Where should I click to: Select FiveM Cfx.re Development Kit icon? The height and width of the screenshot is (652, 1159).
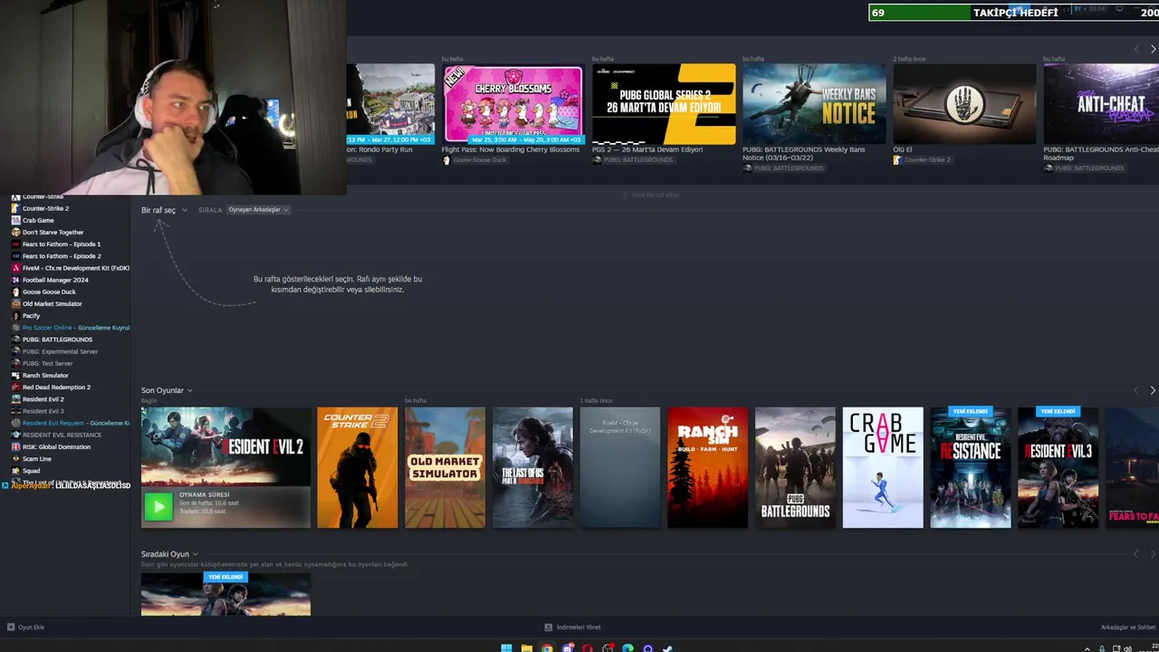(15, 268)
